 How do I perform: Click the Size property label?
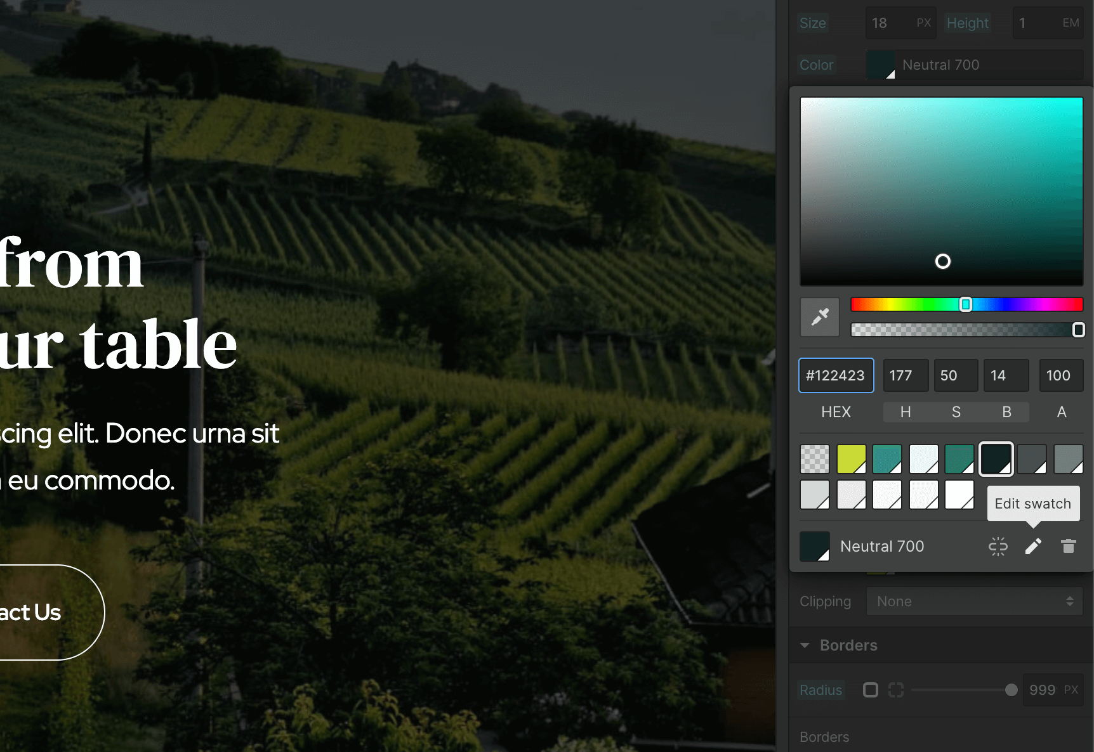pyautogui.click(x=812, y=23)
